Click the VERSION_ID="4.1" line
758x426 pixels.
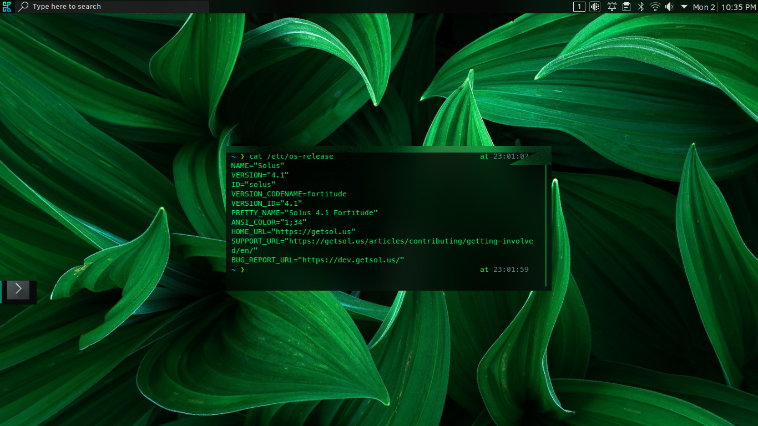point(266,204)
